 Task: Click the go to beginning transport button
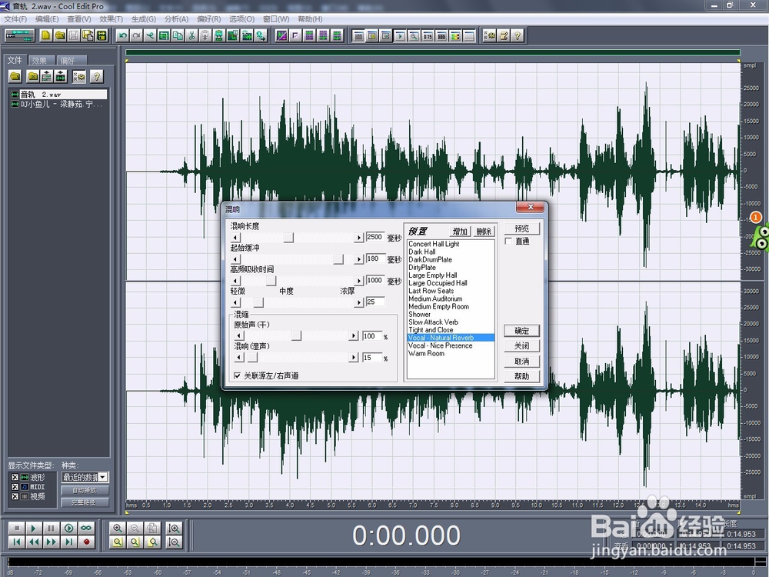17,542
